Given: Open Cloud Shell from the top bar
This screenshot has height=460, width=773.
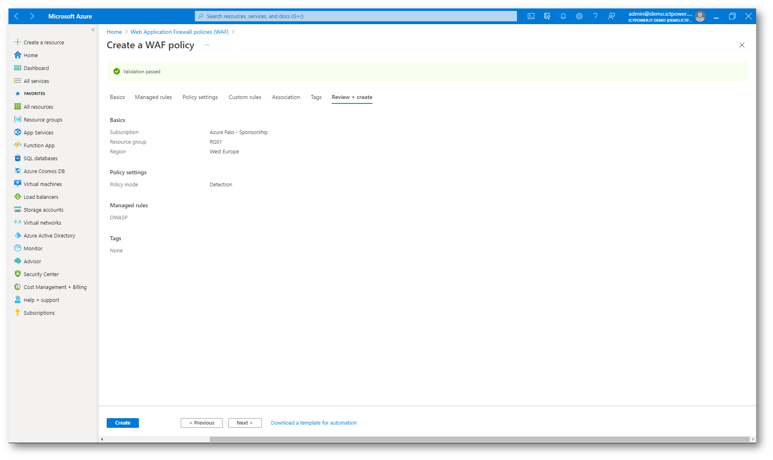Looking at the screenshot, I should [x=531, y=16].
